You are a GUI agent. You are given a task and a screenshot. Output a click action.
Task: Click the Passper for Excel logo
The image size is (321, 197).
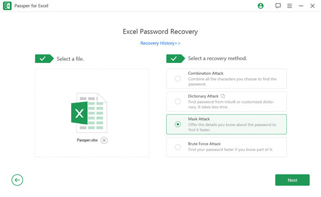point(7,6)
